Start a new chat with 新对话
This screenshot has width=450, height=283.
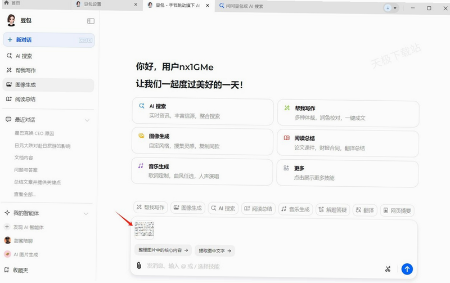[x=49, y=40]
